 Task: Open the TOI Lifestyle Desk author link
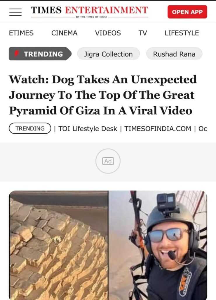(x=88, y=129)
